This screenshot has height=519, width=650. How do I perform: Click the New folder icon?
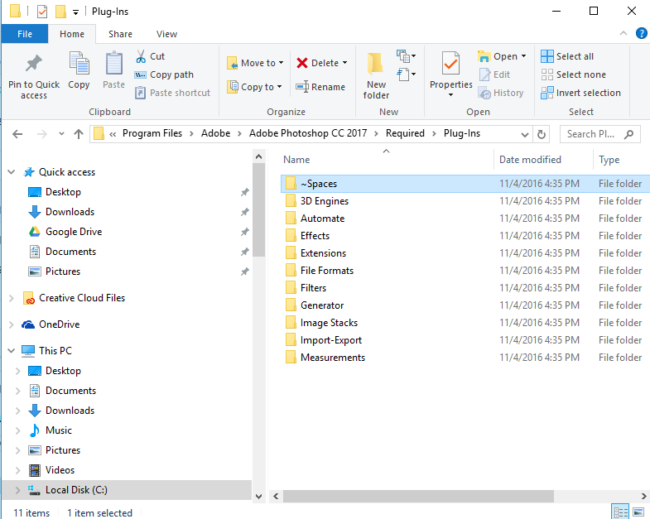coord(376,65)
